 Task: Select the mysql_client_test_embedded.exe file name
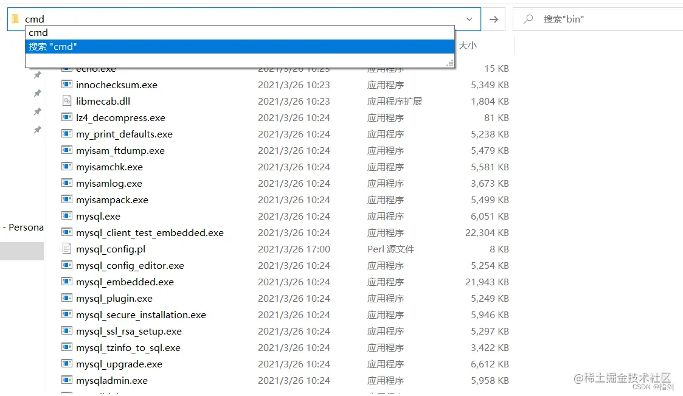[150, 232]
